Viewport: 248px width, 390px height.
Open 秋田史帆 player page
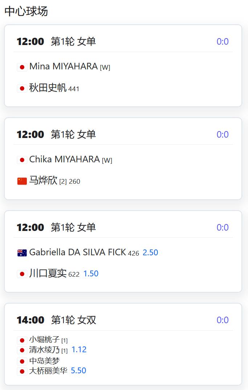[x=47, y=88]
